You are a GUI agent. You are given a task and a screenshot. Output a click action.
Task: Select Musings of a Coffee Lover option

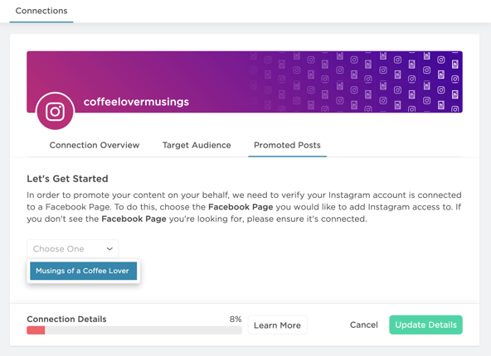point(83,271)
